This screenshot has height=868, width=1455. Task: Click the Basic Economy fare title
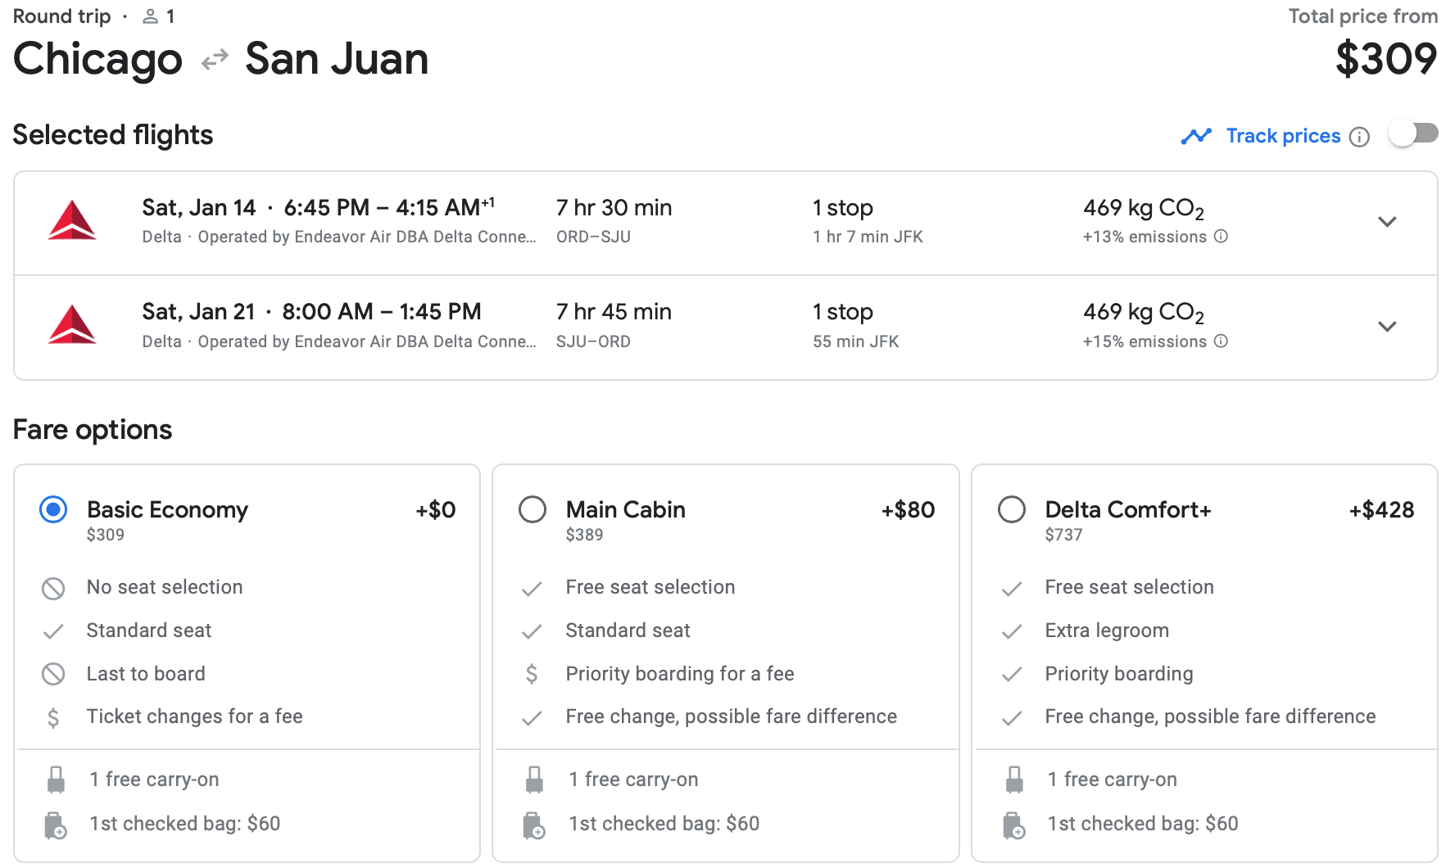coord(167,509)
